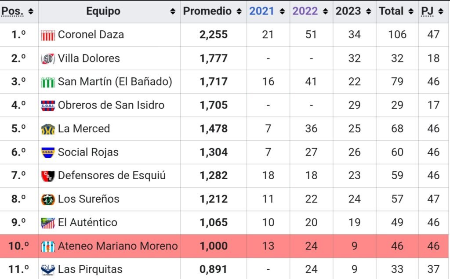Click San Martín (El Bañado) green striped crest
The width and height of the screenshot is (450, 279).
tap(47, 82)
